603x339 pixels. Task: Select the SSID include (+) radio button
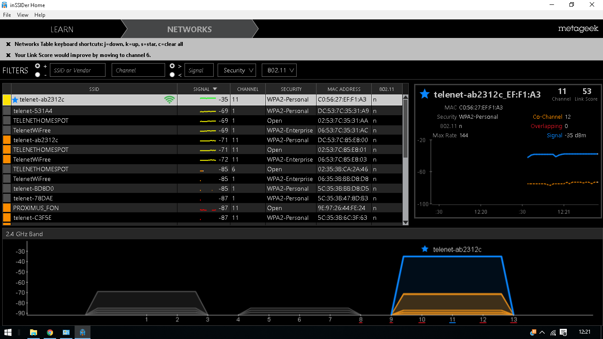[38, 66]
